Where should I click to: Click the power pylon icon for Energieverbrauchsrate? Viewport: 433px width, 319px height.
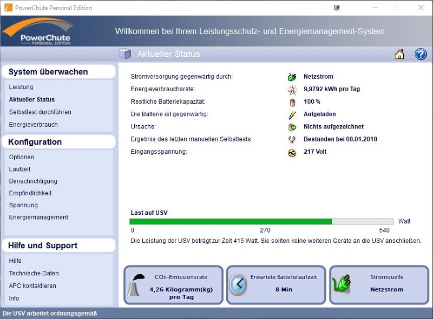[x=292, y=89]
